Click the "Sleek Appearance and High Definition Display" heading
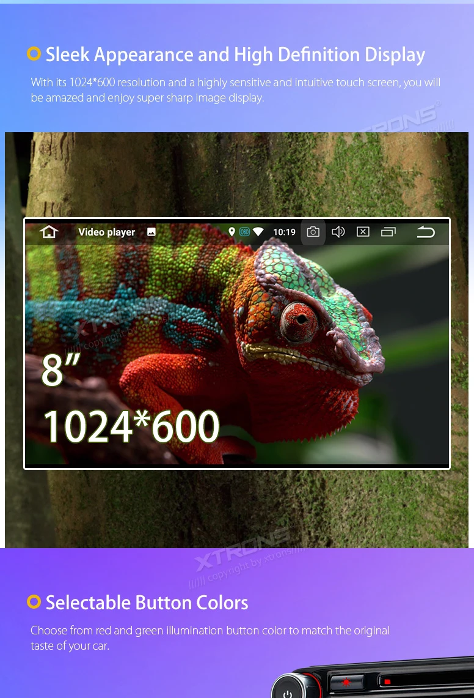 (x=235, y=55)
